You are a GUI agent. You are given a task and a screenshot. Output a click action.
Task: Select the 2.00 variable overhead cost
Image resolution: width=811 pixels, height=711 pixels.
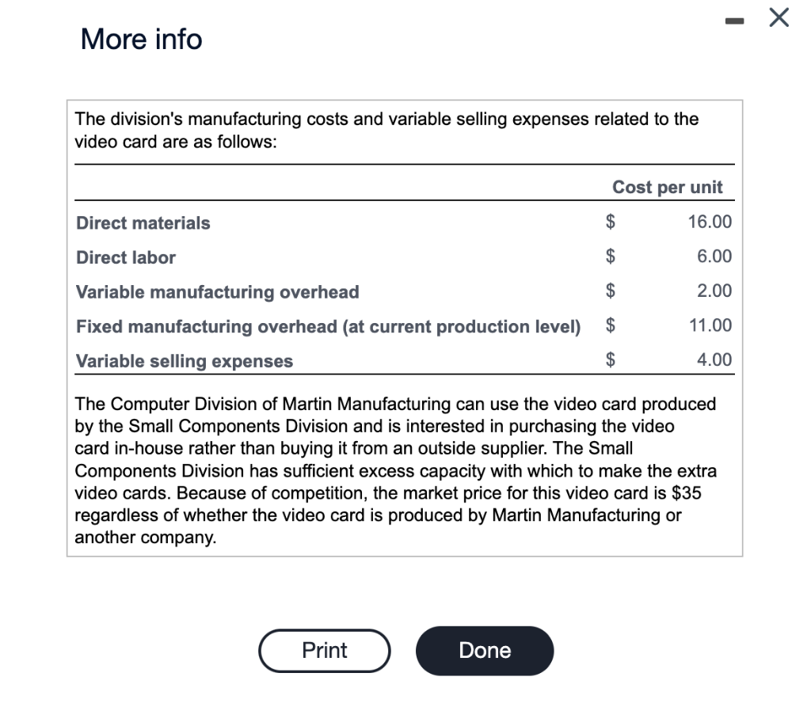[714, 291]
